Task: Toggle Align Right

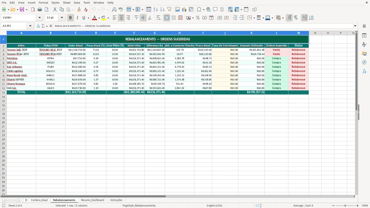Action: 128,18
